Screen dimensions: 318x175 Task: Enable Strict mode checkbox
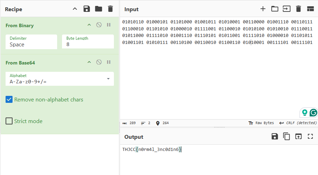[9, 121]
